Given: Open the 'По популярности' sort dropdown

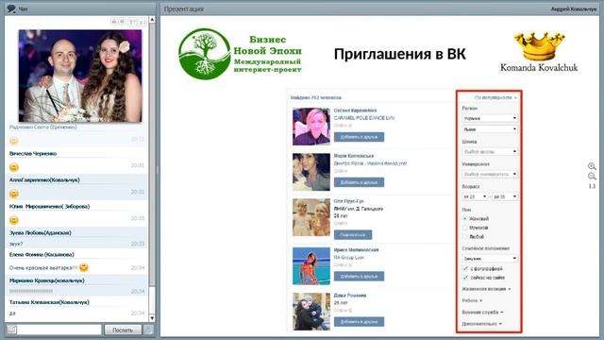Looking at the screenshot, I should (495, 97).
